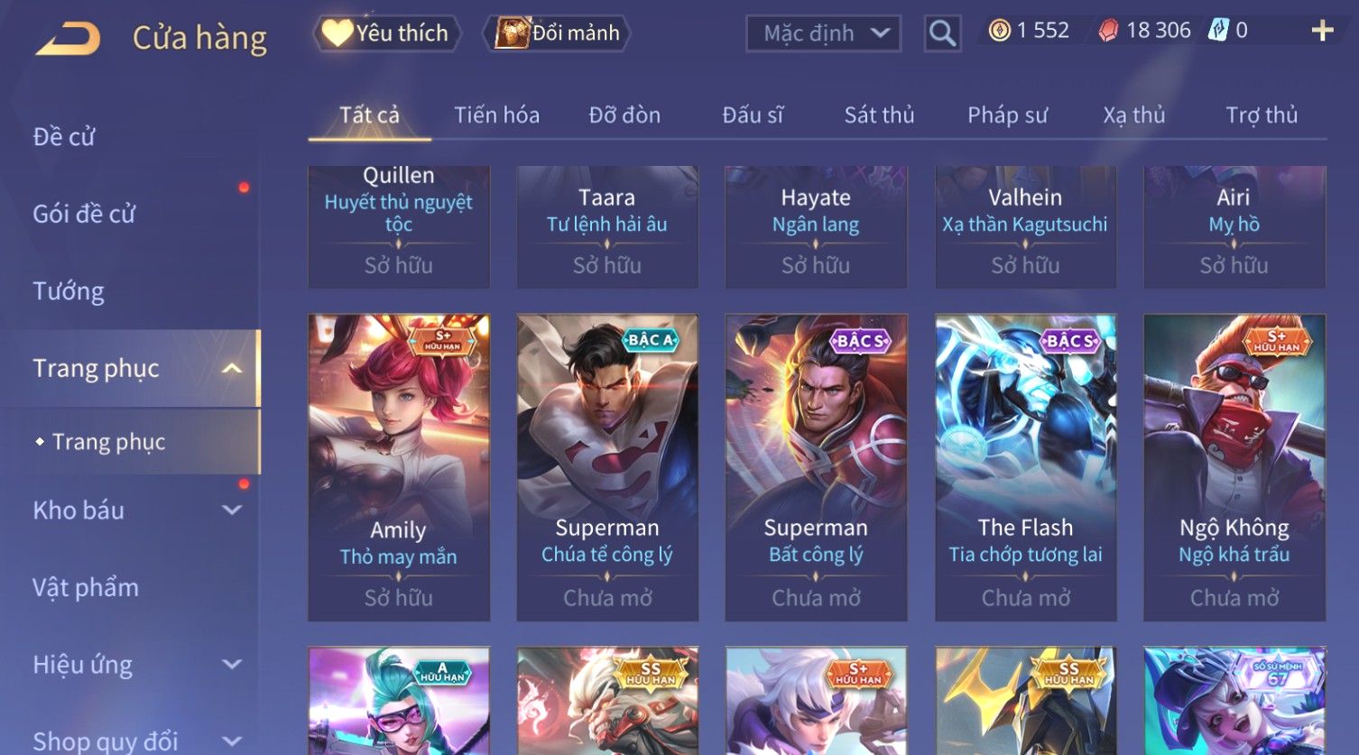Open the search magnifier icon
This screenshot has height=755, width=1359.
[x=942, y=34]
